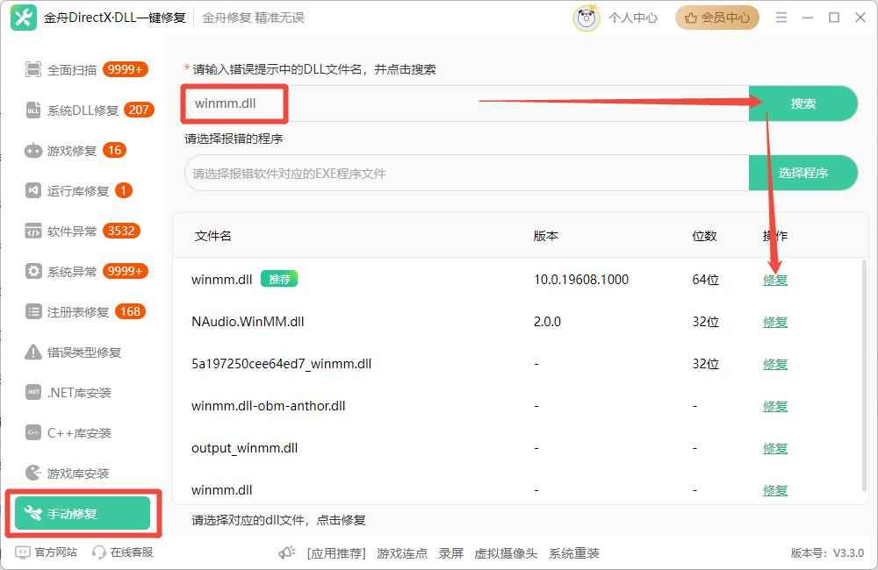
Task: Open 系统重装 from the bottom bar
Action: (575, 553)
